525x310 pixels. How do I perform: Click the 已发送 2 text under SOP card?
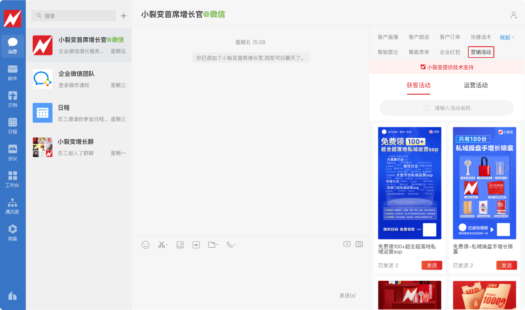388,265
